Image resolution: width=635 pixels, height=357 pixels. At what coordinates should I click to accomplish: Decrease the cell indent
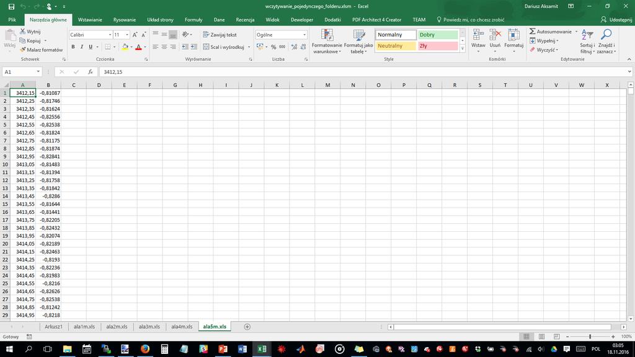[185, 47]
